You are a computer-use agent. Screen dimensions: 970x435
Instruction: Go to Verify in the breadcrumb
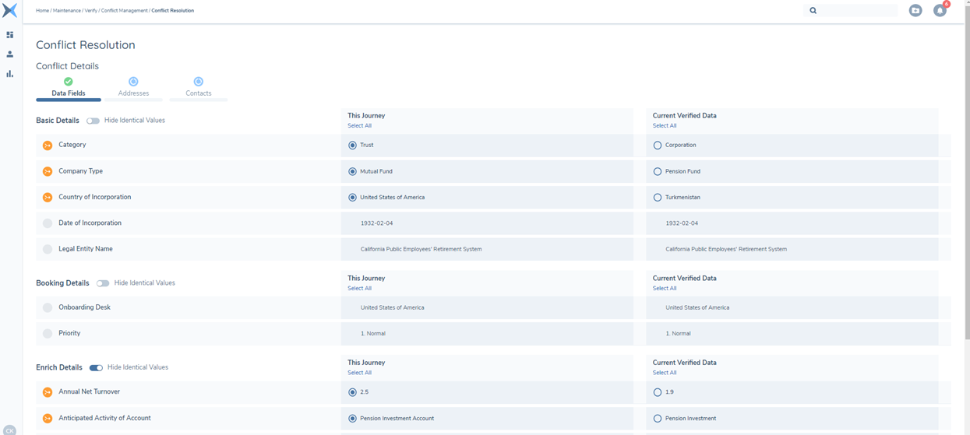pos(91,11)
